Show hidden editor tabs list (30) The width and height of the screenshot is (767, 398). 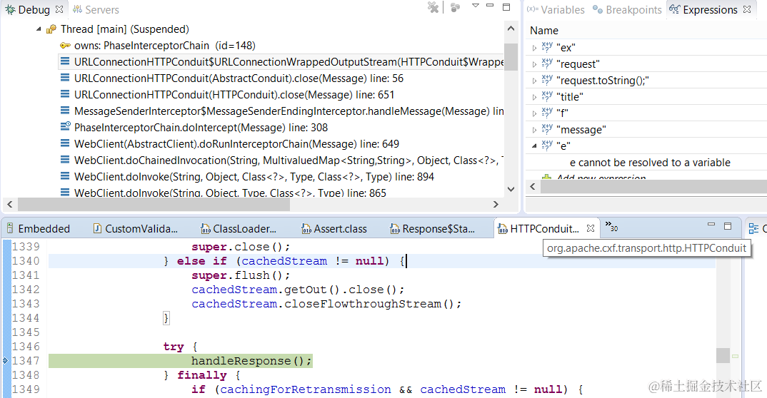pyautogui.click(x=611, y=226)
